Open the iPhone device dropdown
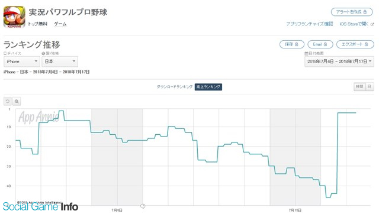The width and height of the screenshot is (379, 214). click(22, 61)
